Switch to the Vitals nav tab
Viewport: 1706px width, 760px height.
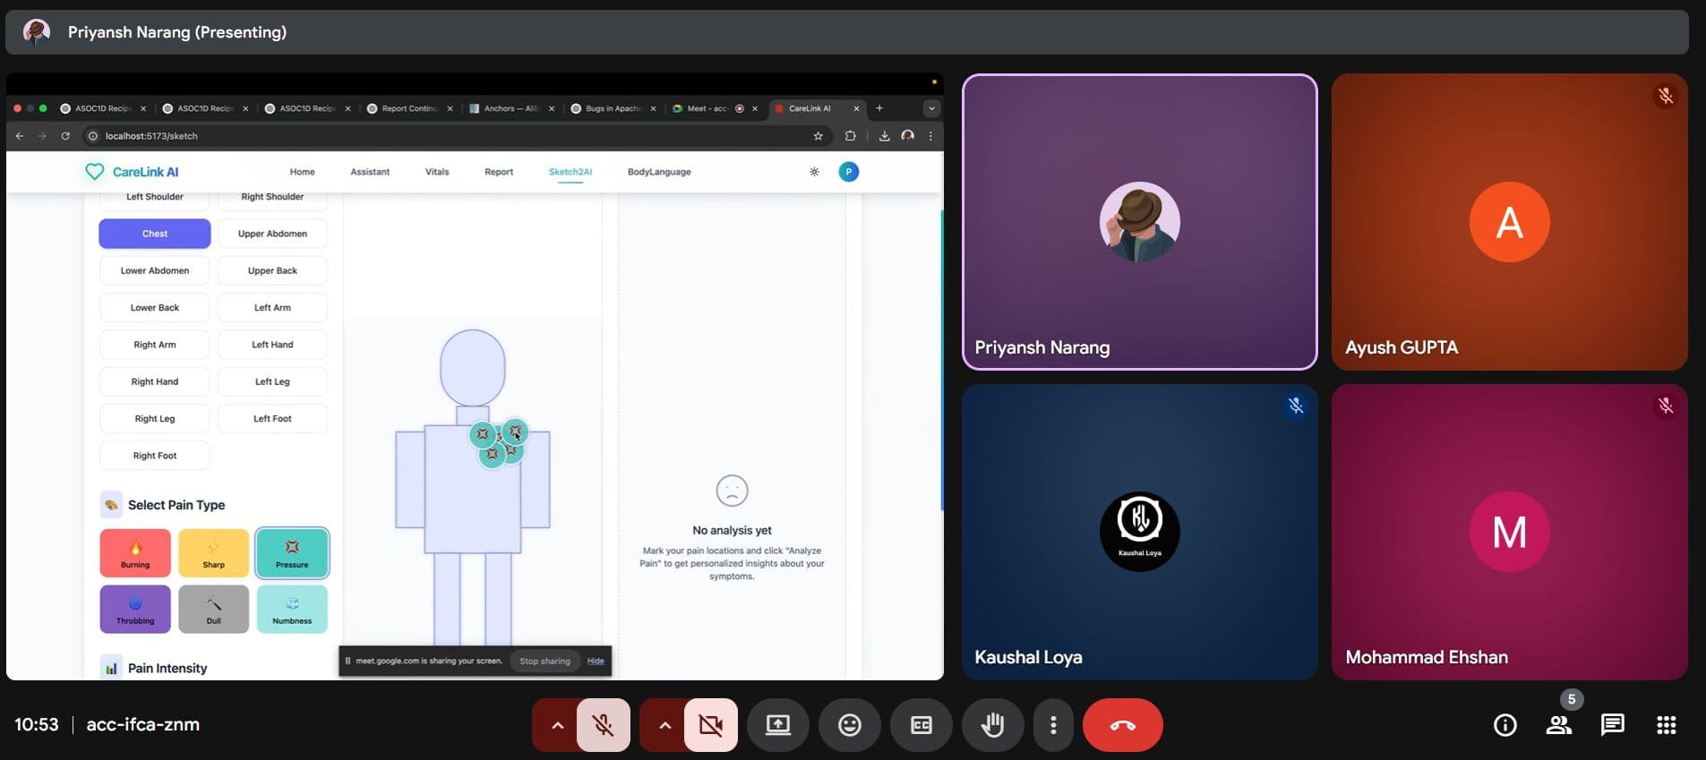(437, 172)
